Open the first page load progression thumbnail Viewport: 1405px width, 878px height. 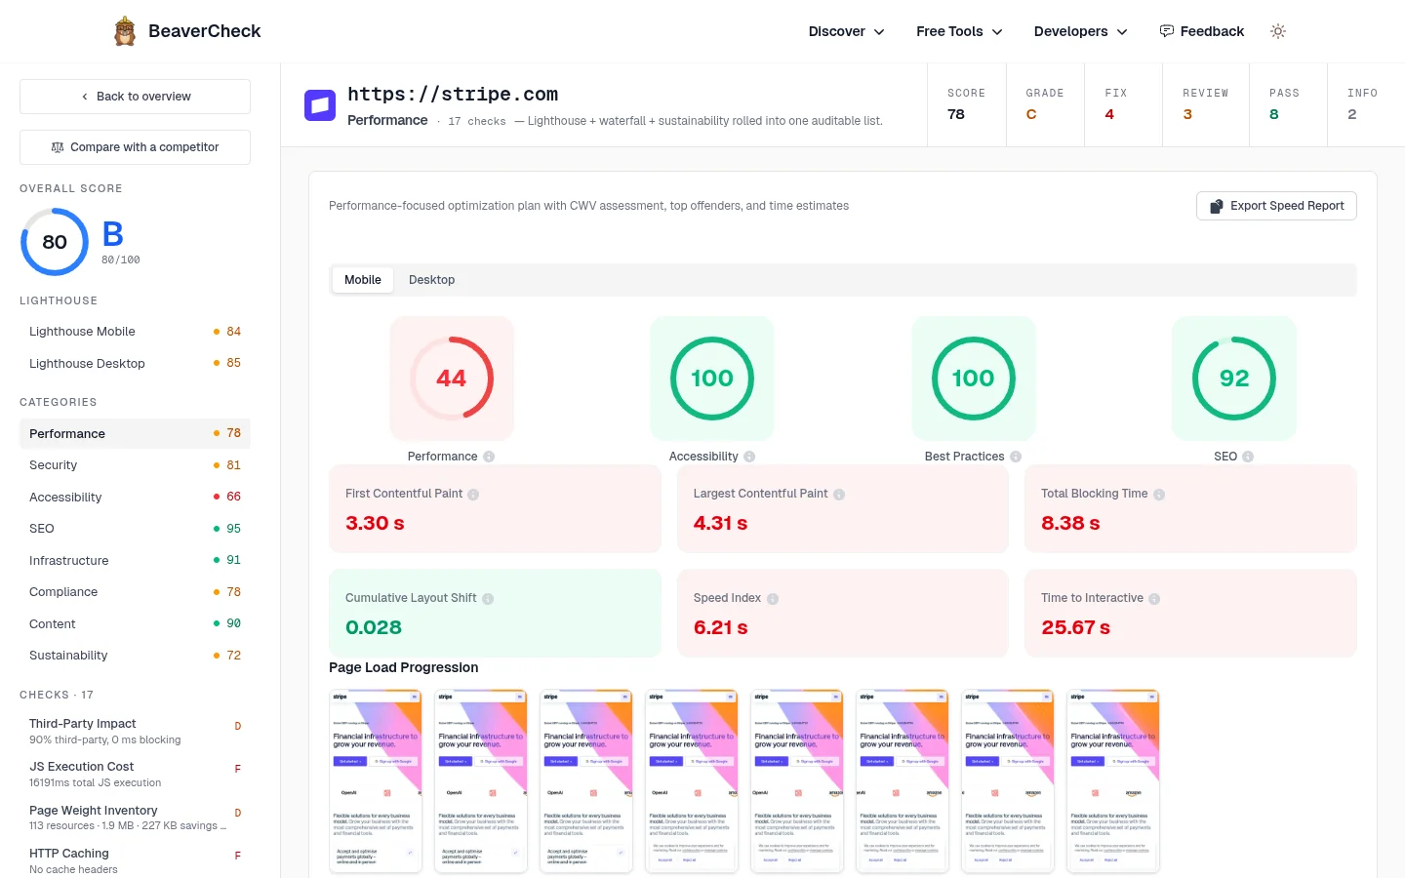pos(376,781)
